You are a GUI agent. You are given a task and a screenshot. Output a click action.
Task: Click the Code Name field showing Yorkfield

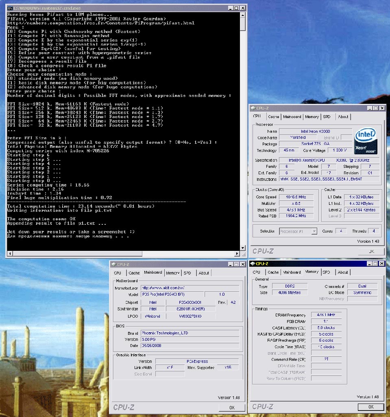coord(298,138)
